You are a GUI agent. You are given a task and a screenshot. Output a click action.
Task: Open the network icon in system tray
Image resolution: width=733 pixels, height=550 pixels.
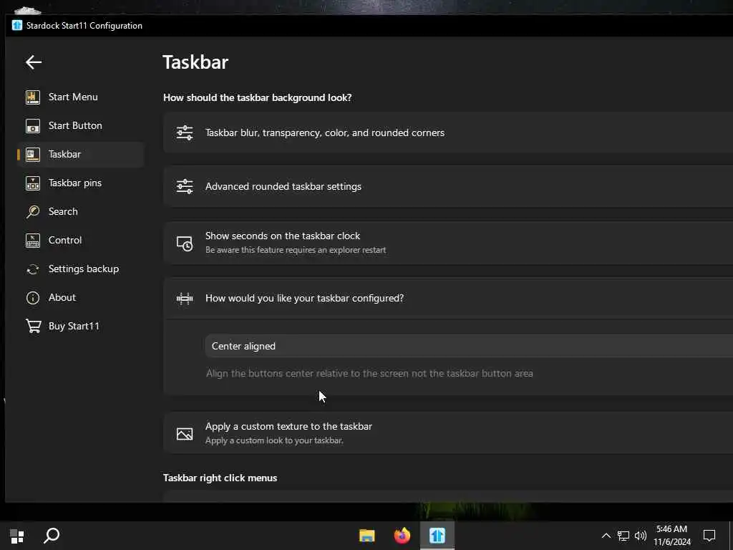[623, 536]
